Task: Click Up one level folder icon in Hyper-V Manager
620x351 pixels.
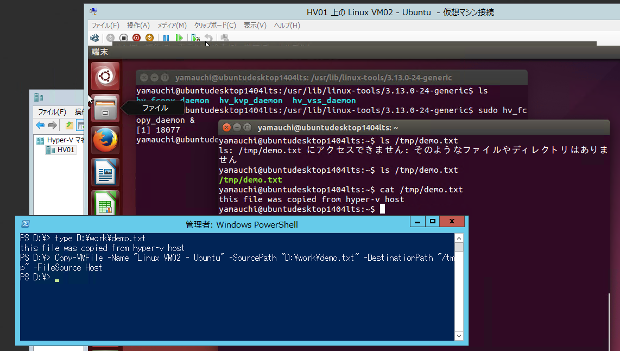Action: pyautogui.click(x=69, y=126)
